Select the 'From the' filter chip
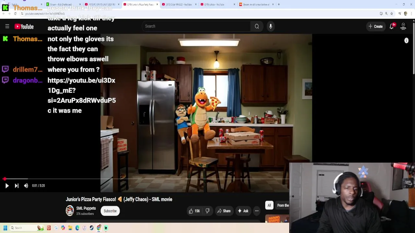 coord(282,205)
